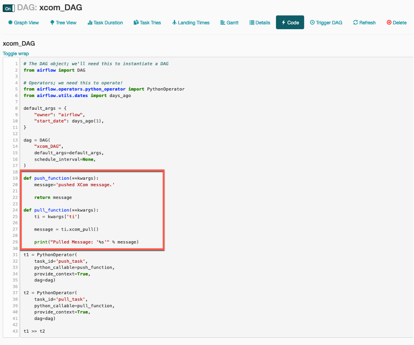Image resolution: width=414 pixels, height=345 pixels.
Task: Place cursor on ti.xcom_pull() line
Action: tap(66, 229)
